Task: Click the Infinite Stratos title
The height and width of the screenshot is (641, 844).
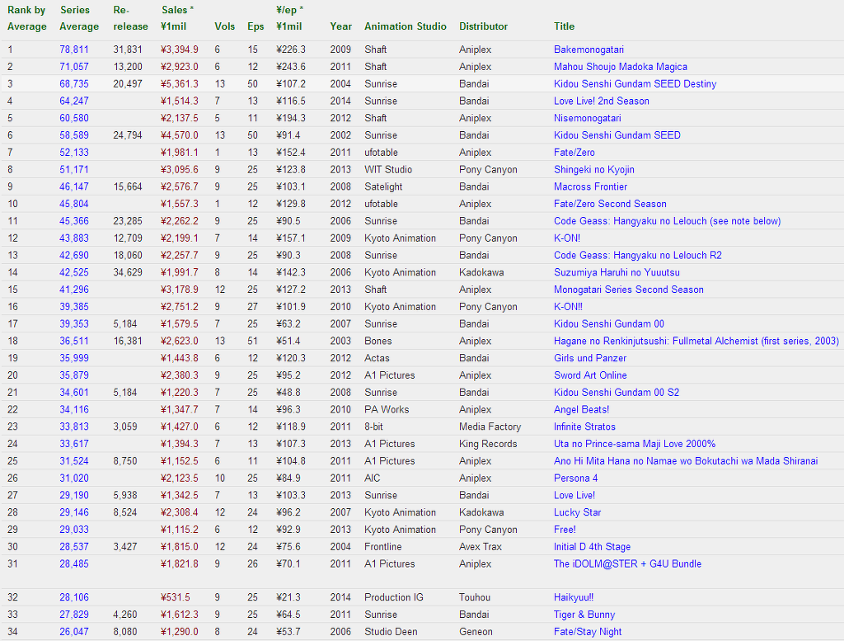Action: pyautogui.click(x=584, y=427)
